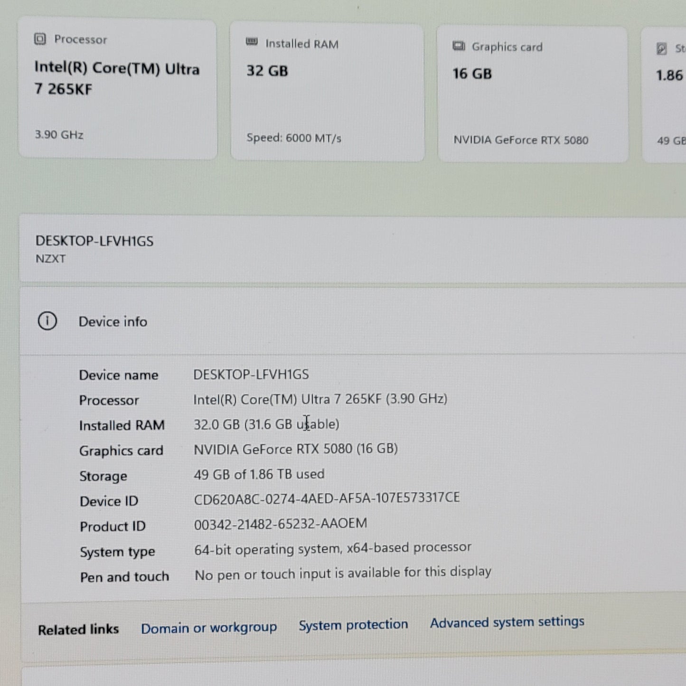Click the Graphics card icon

coord(459,46)
